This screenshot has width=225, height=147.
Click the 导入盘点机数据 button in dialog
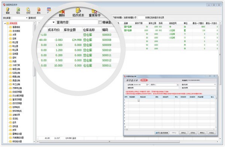[162, 133]
